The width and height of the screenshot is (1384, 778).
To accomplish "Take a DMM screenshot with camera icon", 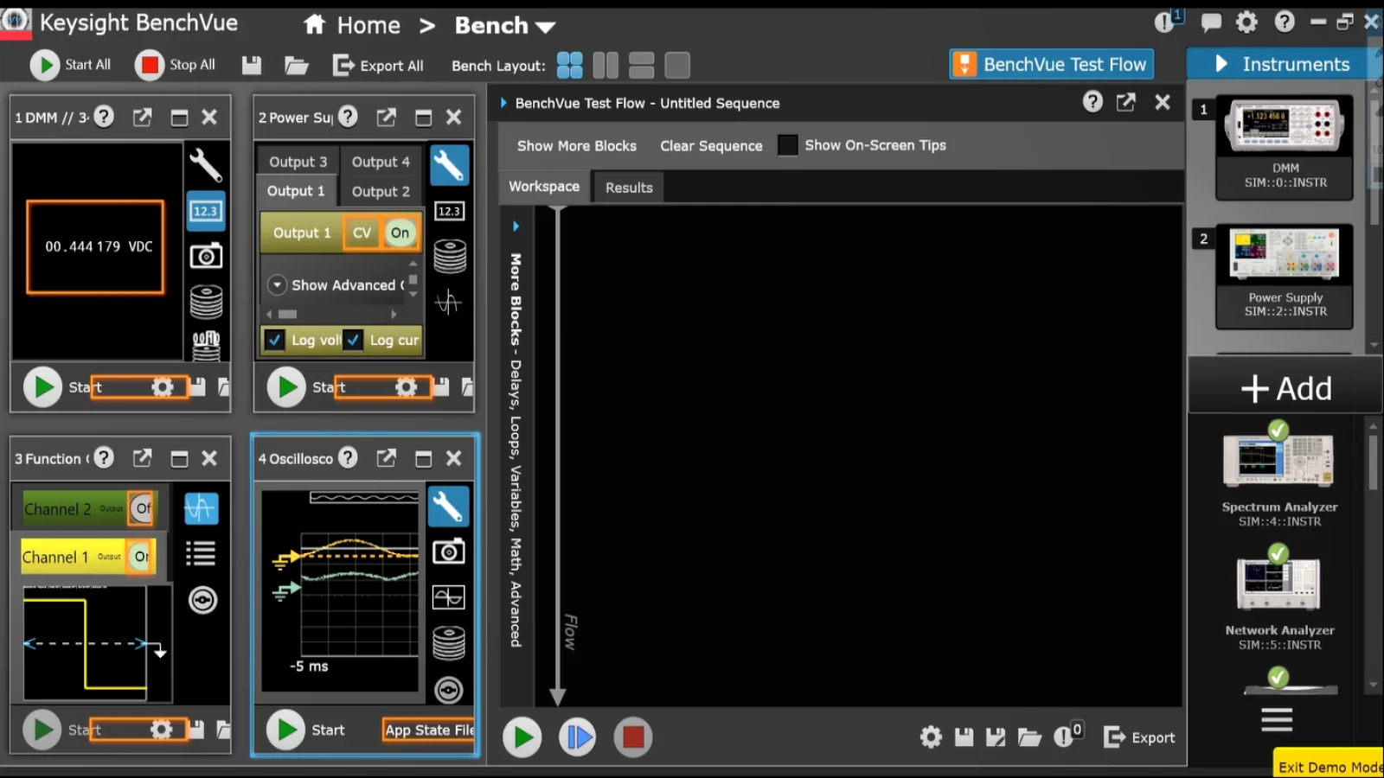I will (206, 256).
